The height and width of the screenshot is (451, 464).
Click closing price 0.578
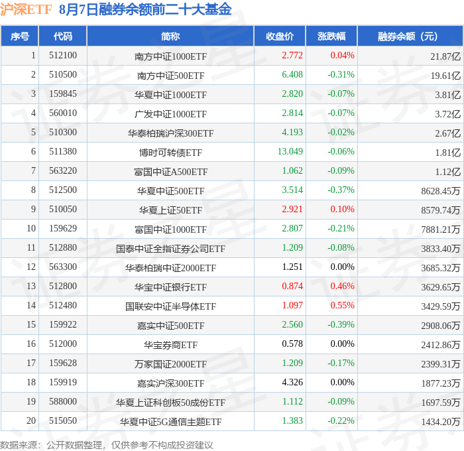pos(292,344)
